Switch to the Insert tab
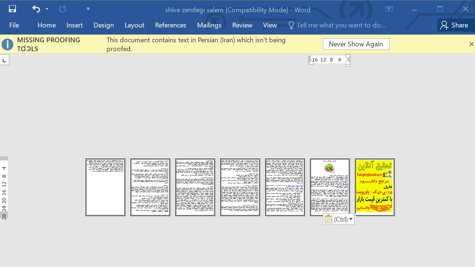The height and width of the screenshot is (267, 475). pos(75,25)
